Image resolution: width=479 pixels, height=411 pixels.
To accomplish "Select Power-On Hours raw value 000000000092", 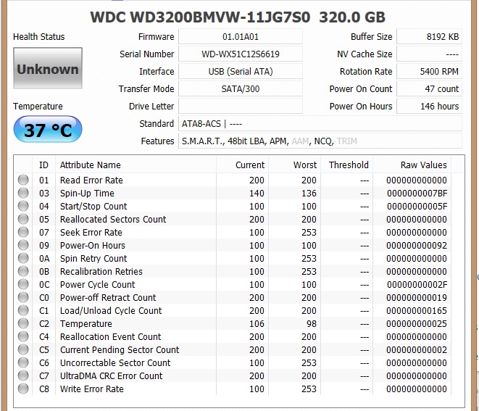I will point(417,246).
